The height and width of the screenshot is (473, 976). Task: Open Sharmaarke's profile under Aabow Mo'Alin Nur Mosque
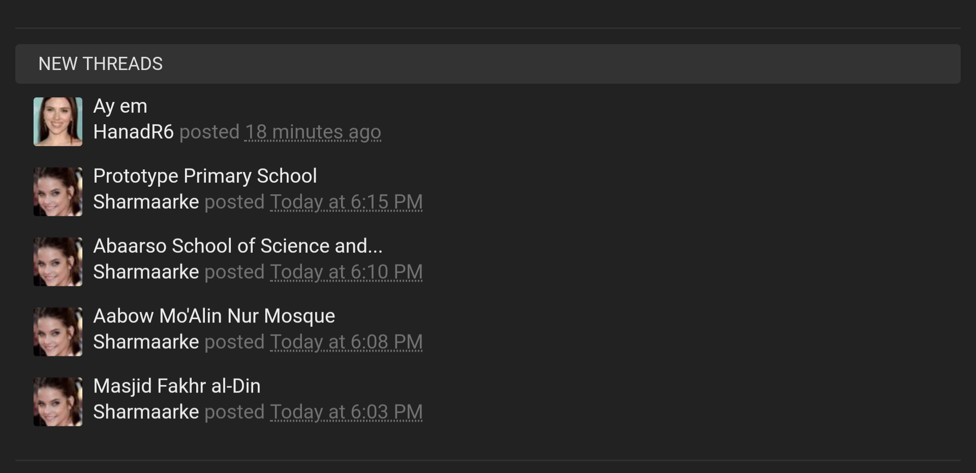pos(146,342)
